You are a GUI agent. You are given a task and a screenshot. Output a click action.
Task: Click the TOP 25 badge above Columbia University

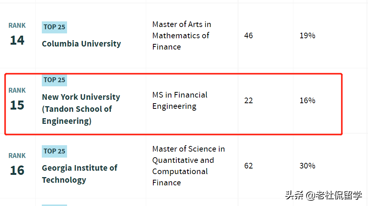coord(54,27)
